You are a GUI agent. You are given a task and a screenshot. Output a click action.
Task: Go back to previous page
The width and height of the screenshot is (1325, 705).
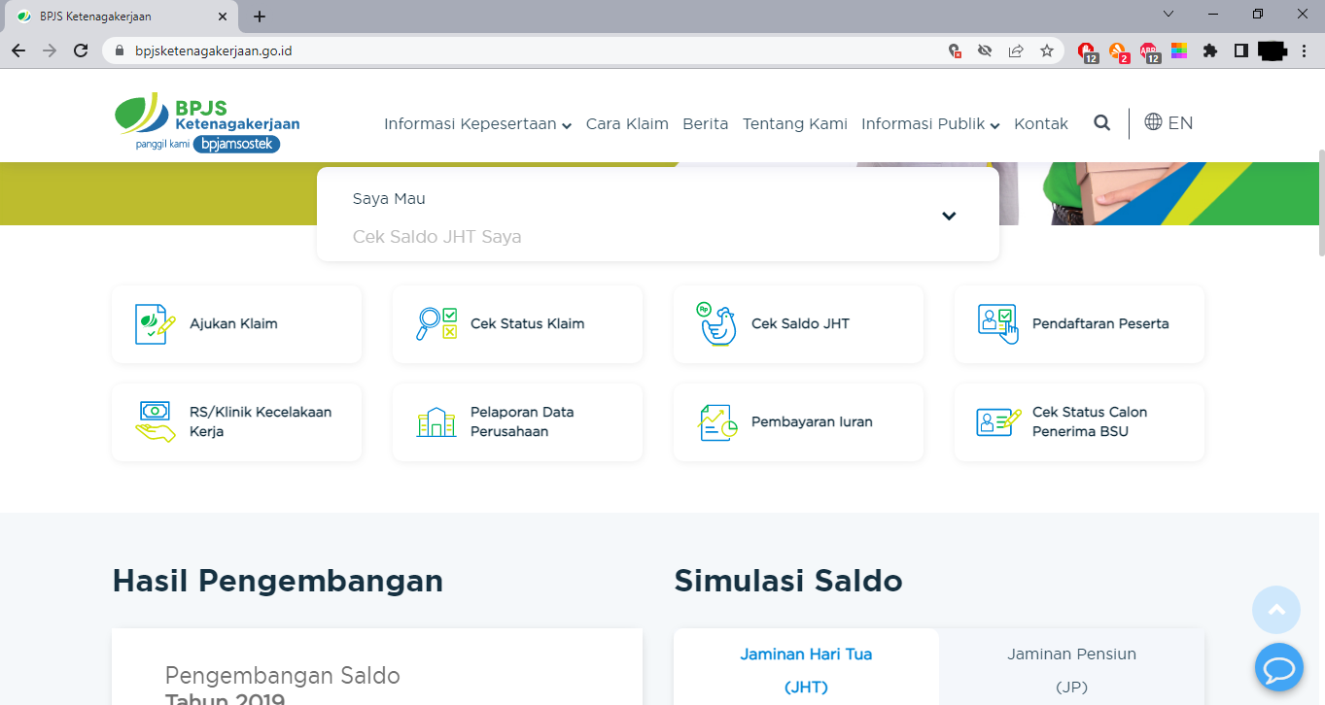(18, 50)
